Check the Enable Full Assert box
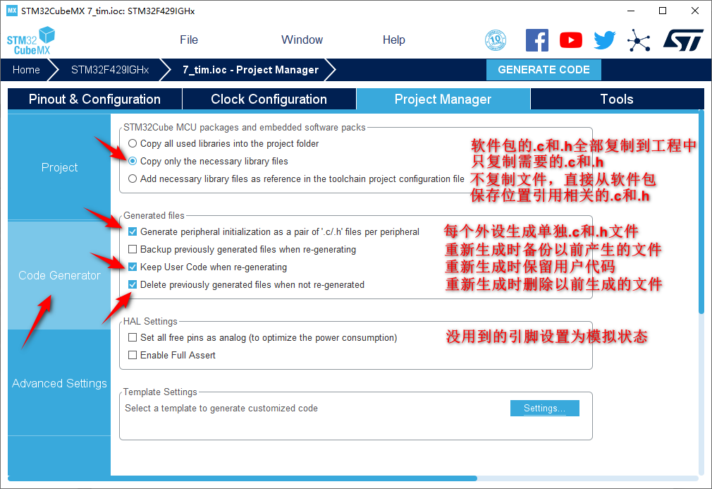The height and width of the screenshot is (489, 712). pos(133,355)
